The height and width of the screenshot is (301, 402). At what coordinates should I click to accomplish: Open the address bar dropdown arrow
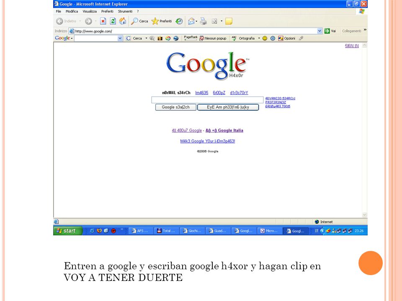[320, 31]
